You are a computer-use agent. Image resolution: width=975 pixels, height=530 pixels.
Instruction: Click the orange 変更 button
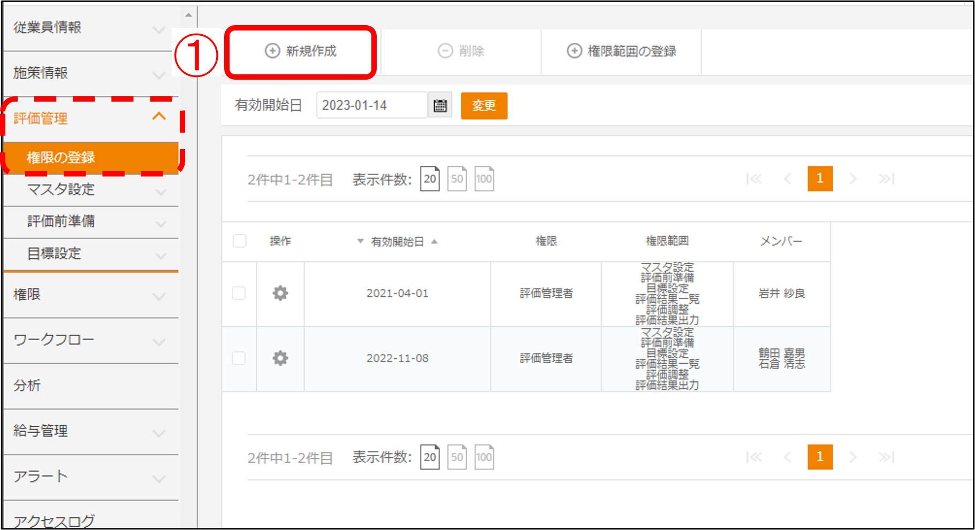click(484, 105)
